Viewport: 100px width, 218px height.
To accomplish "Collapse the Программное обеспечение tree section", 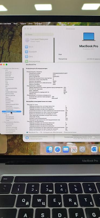I will 3,122.
